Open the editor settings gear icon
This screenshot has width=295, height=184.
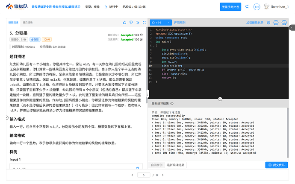click(268, 23)
